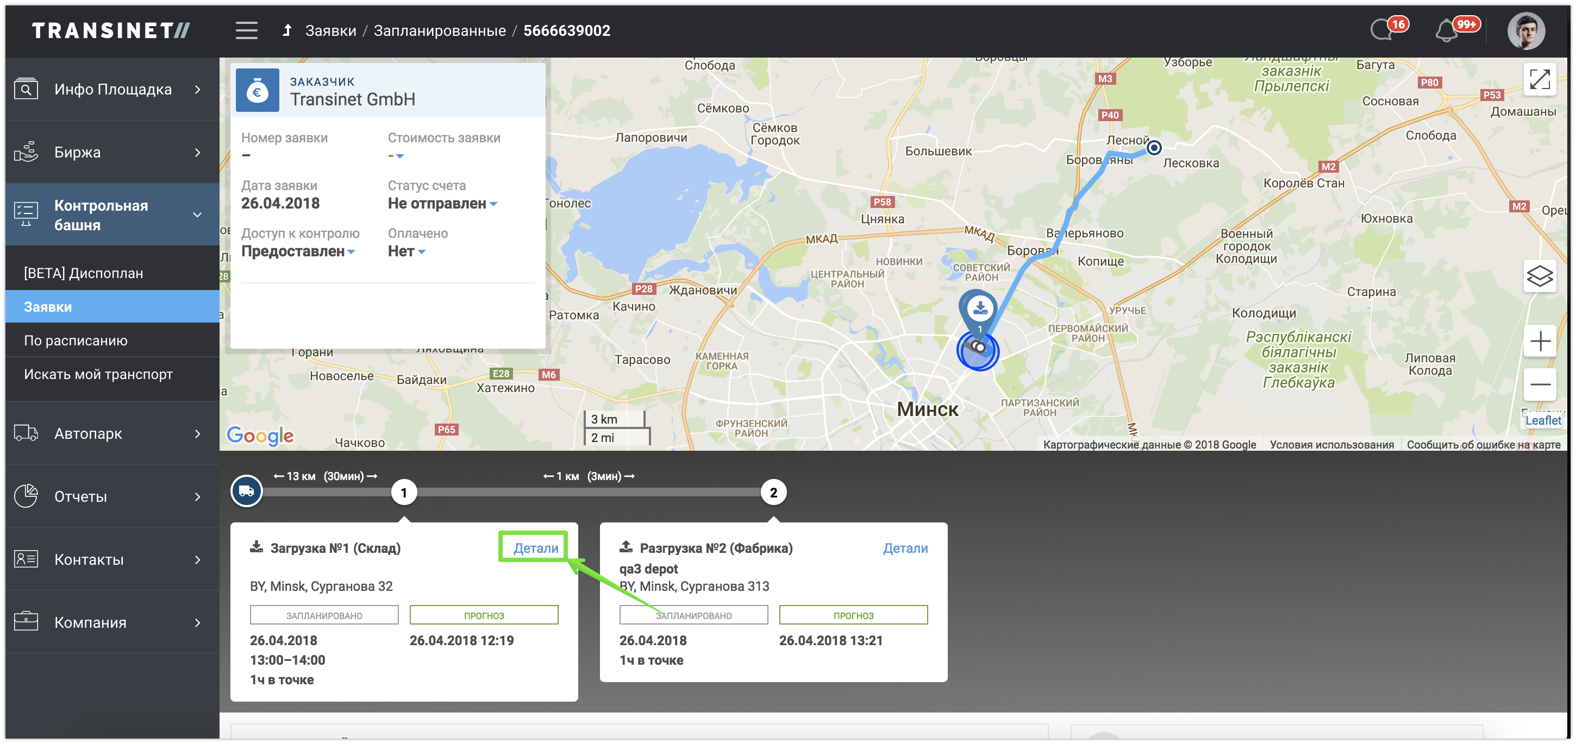
Task: Toggle the map fullscreen icon
Action: 1539,79
